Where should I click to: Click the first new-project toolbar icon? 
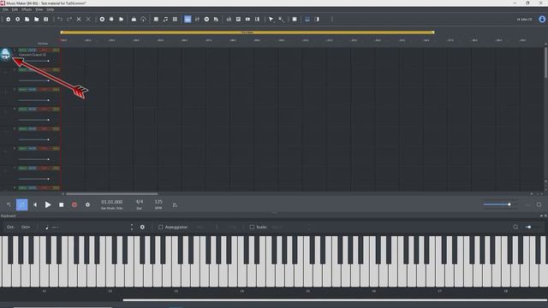point(8,19)
